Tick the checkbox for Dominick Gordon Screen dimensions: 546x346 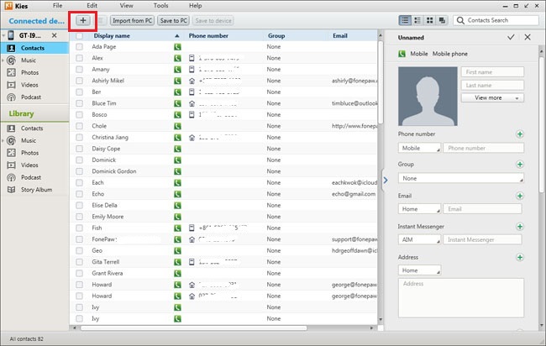tap(80, 171)
